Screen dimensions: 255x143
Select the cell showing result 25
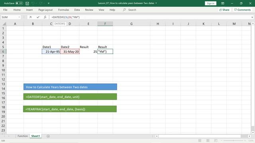(88, 52)
